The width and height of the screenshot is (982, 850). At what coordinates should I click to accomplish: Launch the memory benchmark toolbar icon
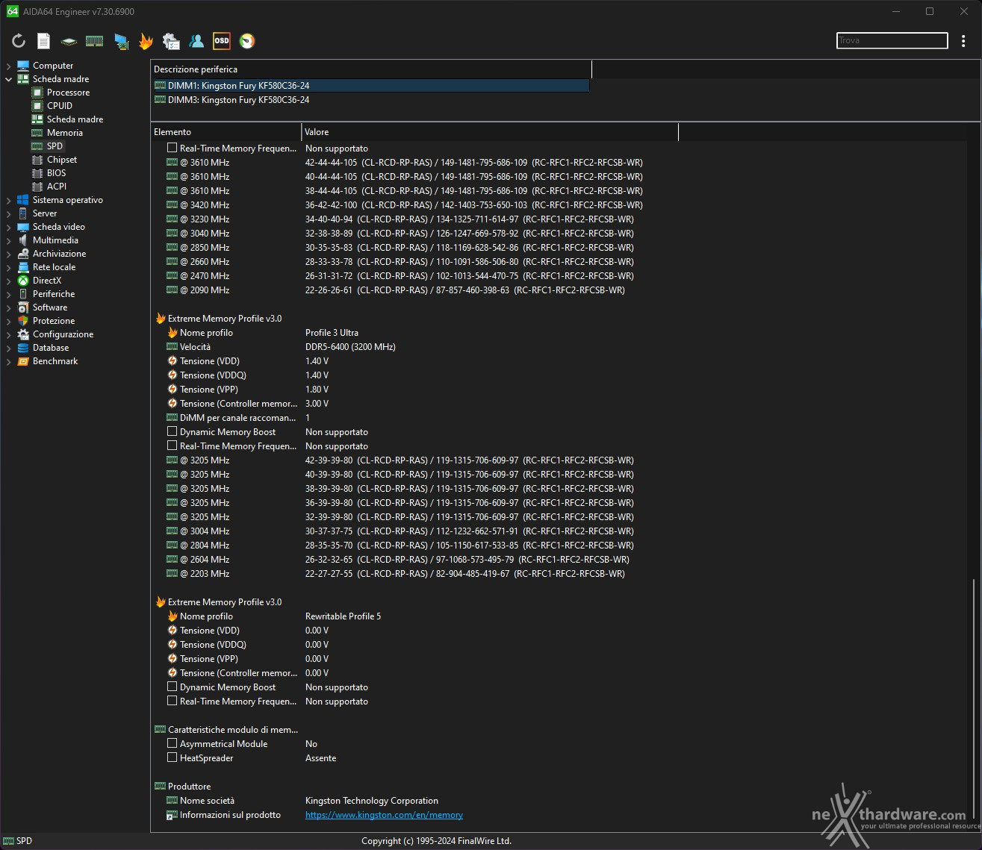coord(95,41)
